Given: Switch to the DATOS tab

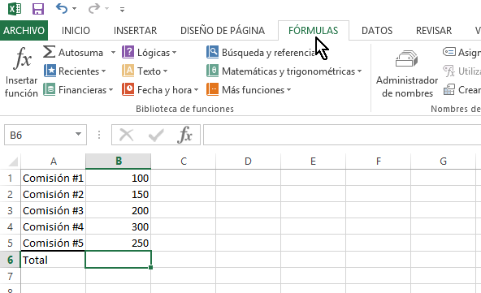Looking at the screenshot, I should [377, 30].
